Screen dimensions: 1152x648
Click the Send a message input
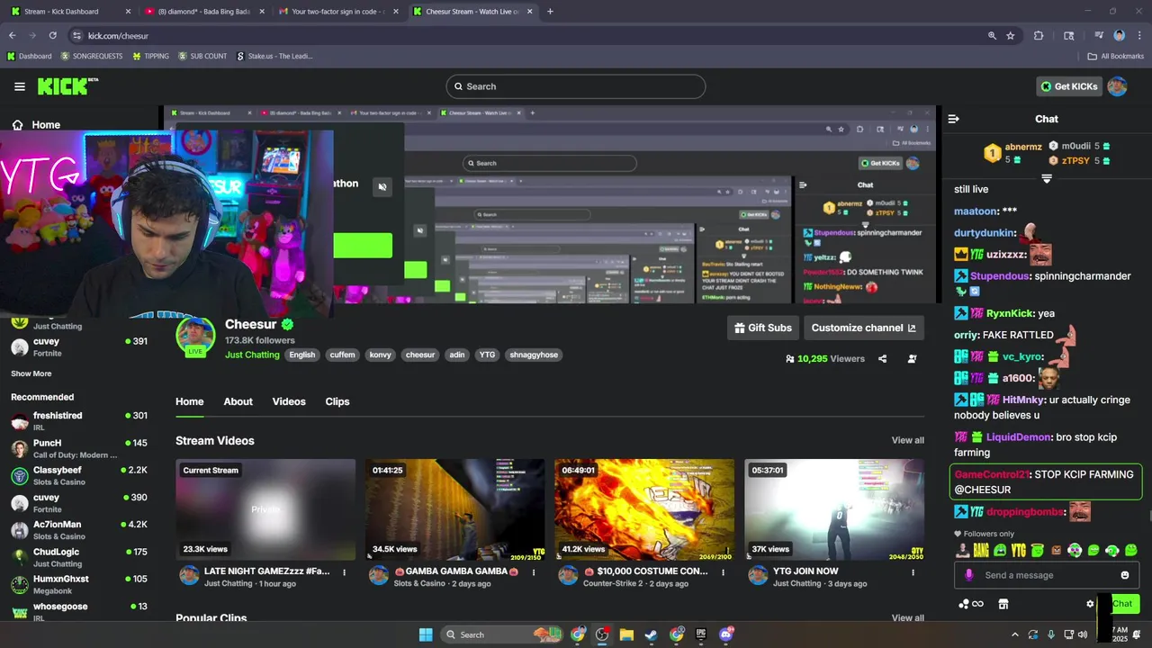pyautogui.click(x=1046, y=575)
